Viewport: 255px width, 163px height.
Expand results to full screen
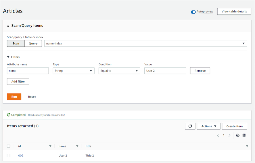click(244, 135)
